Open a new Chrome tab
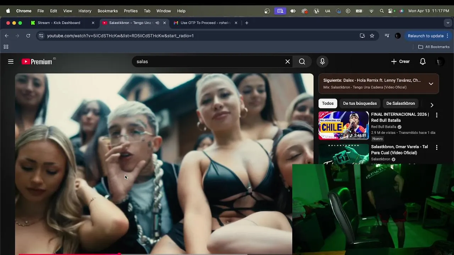This screenshot has width=454, height=255. [x=247, y=23]
